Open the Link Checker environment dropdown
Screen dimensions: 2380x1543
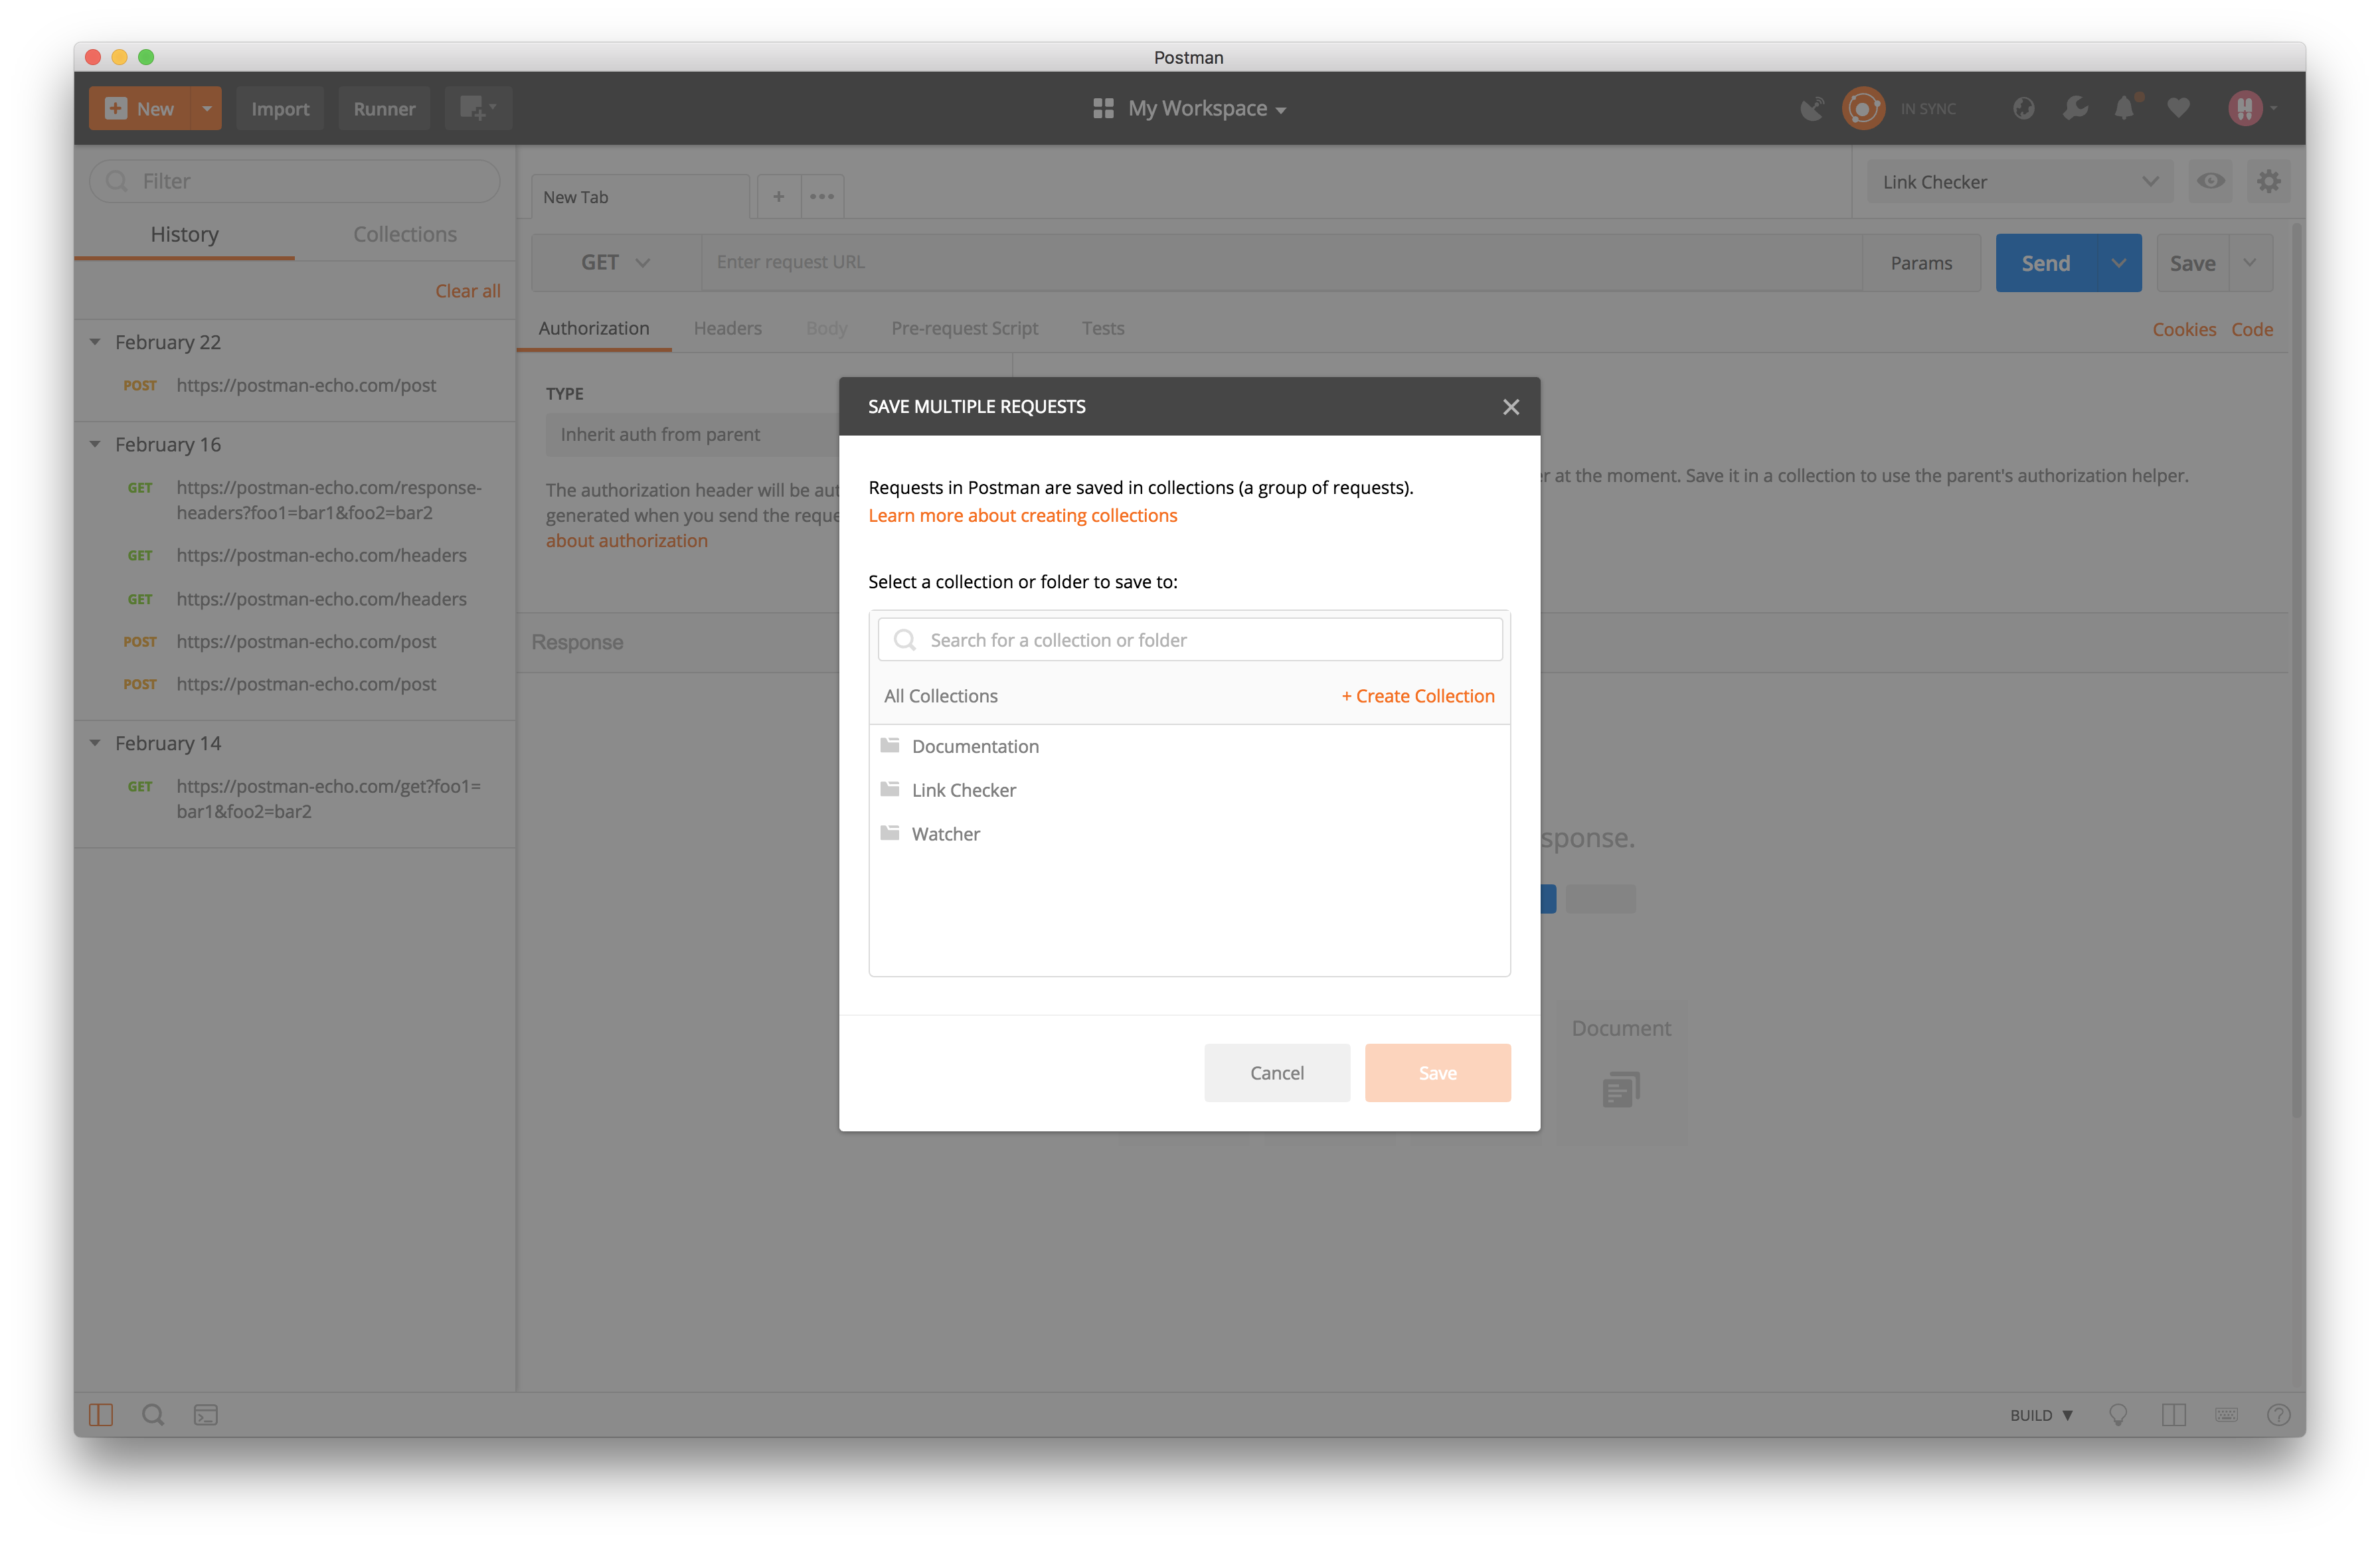coord(2020,182)
